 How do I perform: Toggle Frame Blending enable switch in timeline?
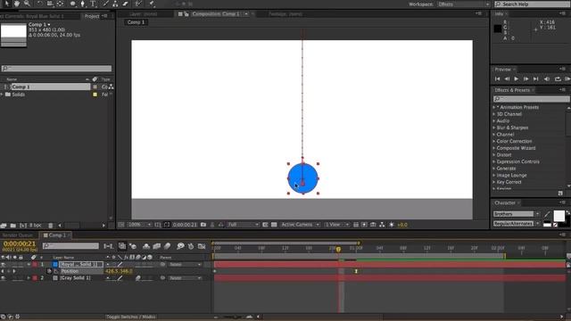157,246
